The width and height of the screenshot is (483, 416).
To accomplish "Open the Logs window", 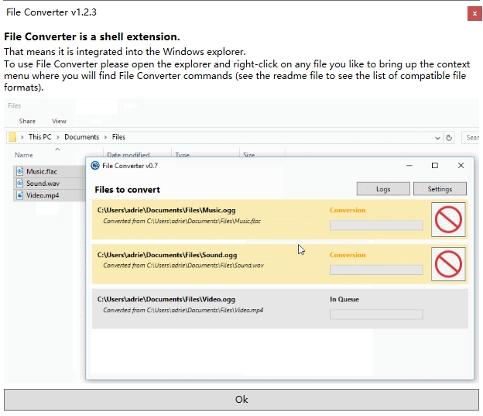I will 383,189.
